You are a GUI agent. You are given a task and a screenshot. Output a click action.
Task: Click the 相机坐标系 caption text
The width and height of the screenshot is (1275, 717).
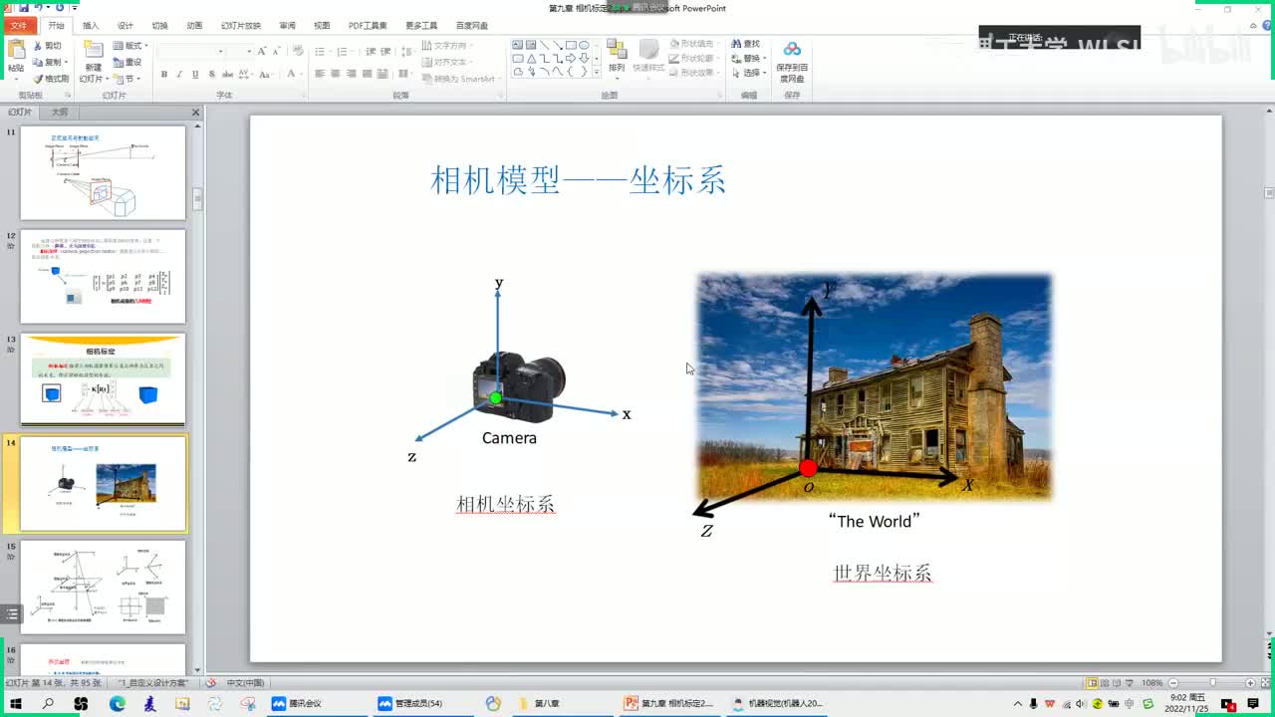click(505, 504)
